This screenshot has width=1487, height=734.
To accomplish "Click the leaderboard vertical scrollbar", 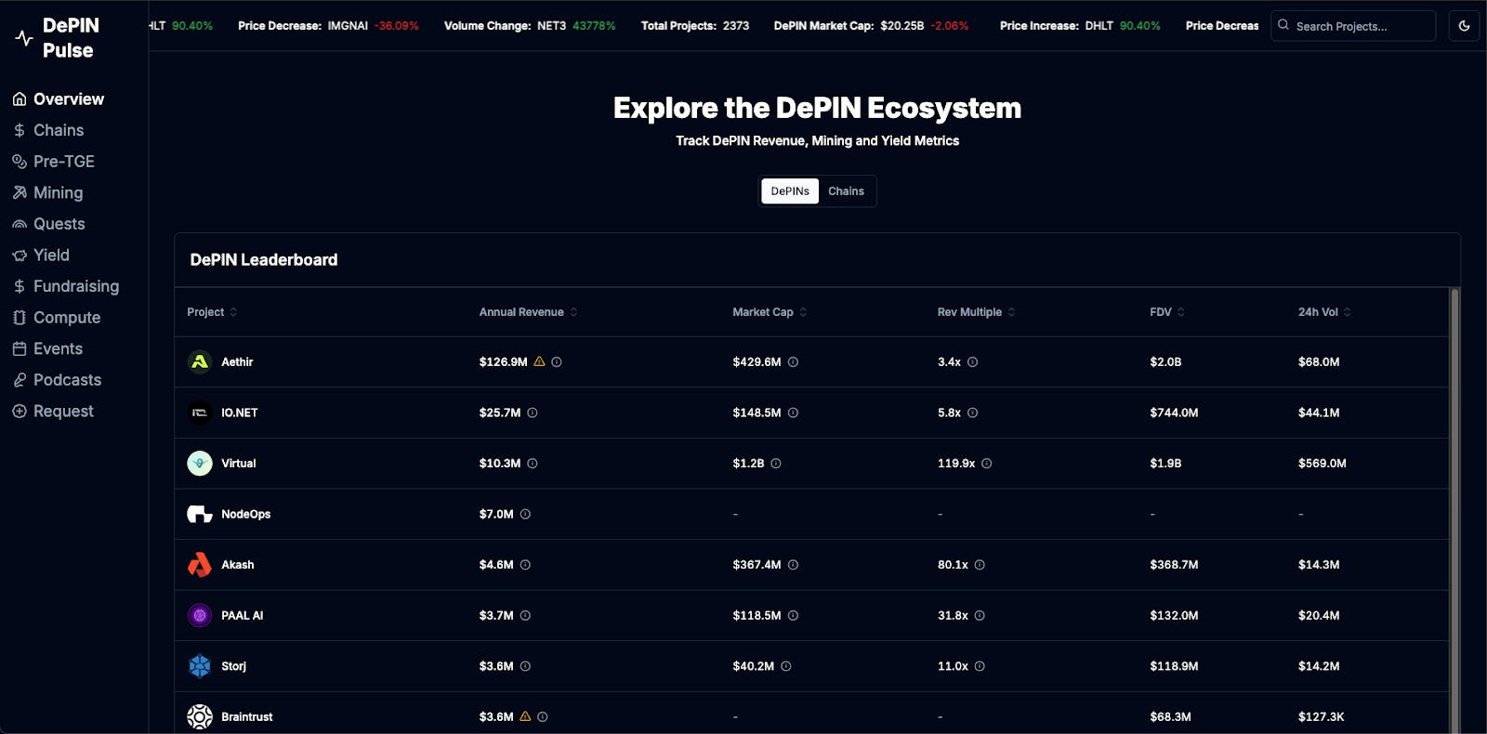I will point(1454,511).
